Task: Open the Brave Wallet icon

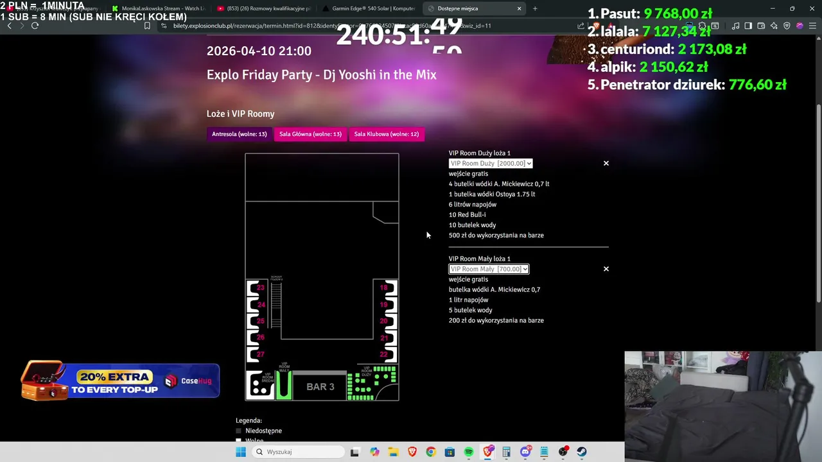Action: coord(761,26)
